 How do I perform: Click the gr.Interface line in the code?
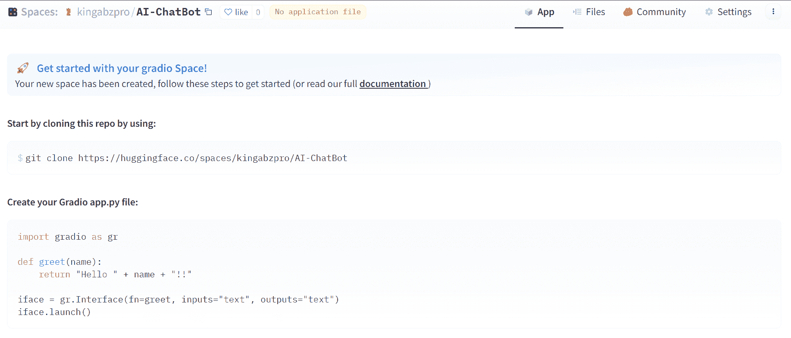point(178,300)
